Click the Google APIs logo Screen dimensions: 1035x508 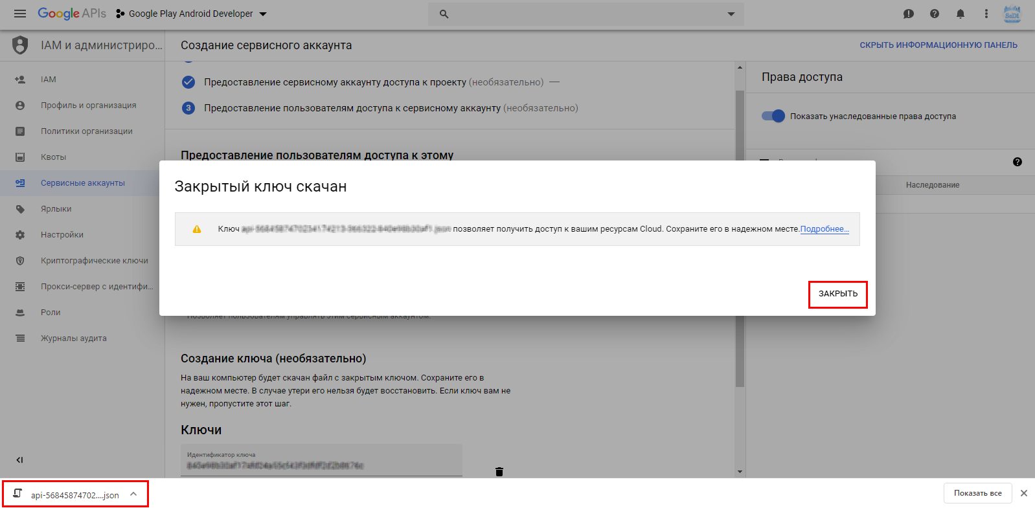coord(72,14)
